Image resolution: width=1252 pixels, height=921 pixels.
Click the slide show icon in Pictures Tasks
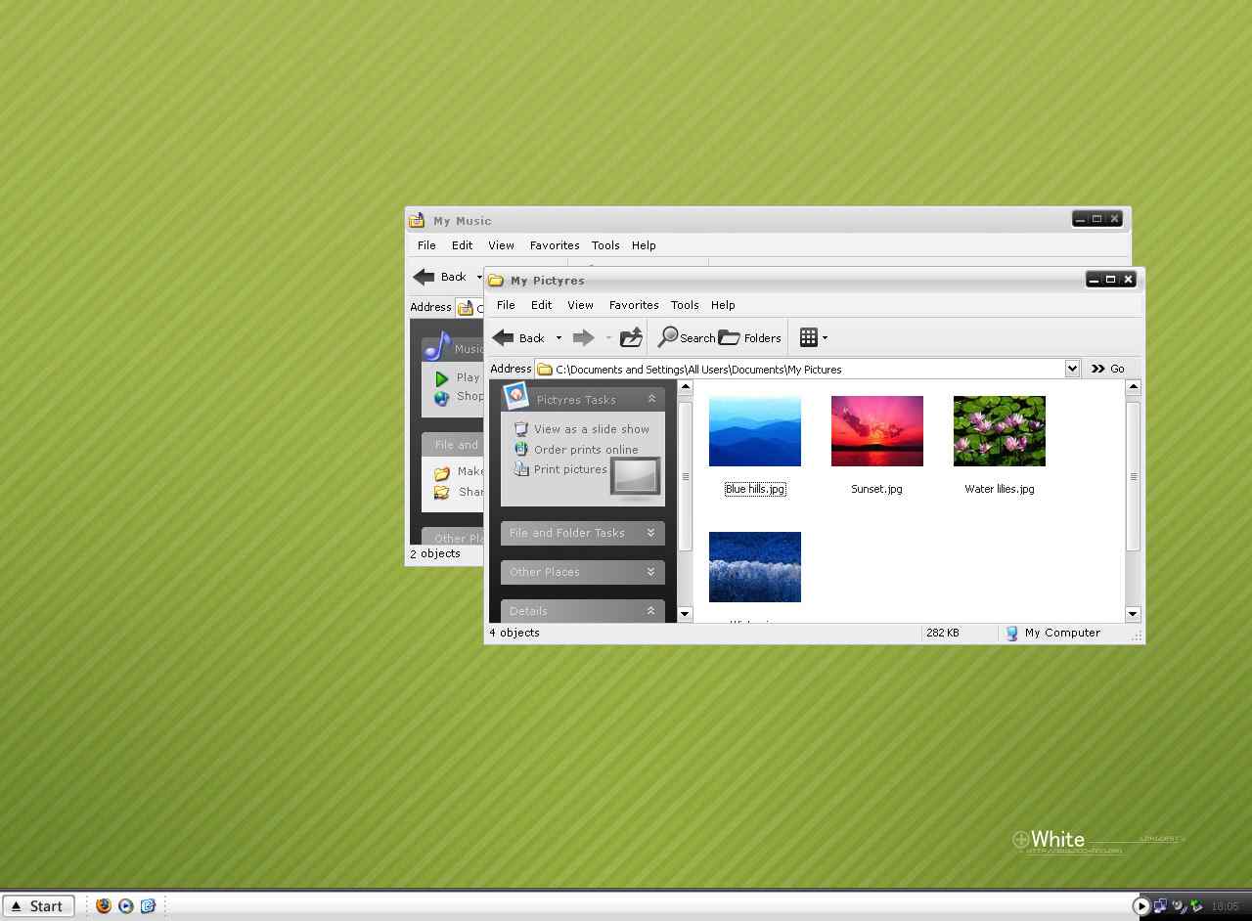(520, 428)
